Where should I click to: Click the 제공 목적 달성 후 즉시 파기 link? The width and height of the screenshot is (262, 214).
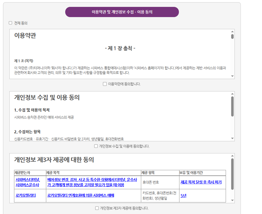[x=201, y=182]
